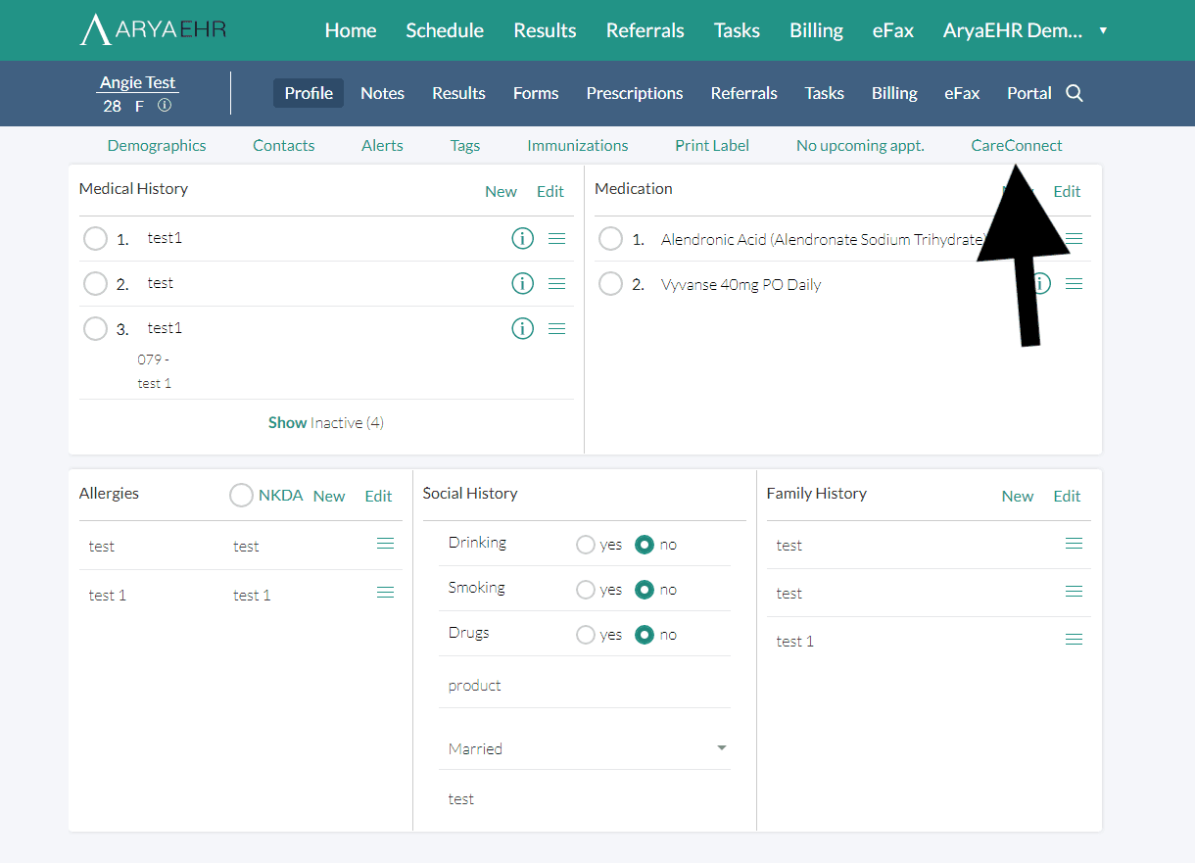Switch to patient Portal tab
1195x863 pixels.
pyautogui.click(x=1029, y=93)
